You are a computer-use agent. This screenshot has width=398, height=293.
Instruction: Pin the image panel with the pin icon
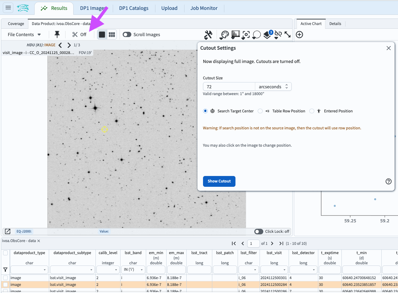coord(57,34)
